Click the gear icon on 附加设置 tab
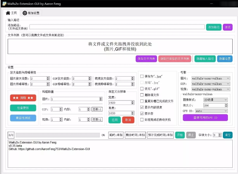This screenshot has height=174, width=238. tap(25, 13)
